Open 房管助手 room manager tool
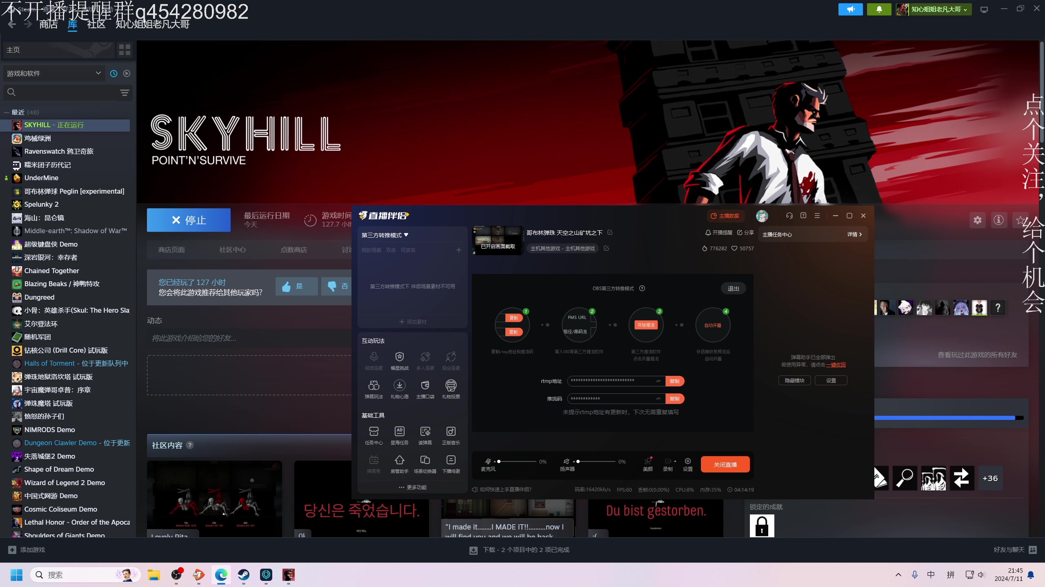This screenshot has width=1045, height=587. click(399, 464)
